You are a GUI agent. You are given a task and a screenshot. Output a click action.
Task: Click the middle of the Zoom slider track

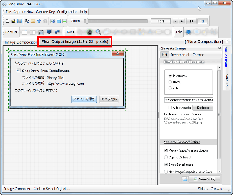point(116,21)
